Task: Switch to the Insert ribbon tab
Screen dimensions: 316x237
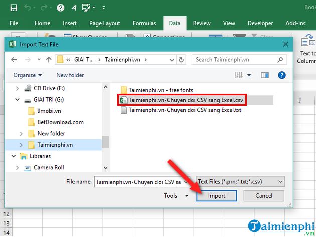Action: tap(70, 23)
